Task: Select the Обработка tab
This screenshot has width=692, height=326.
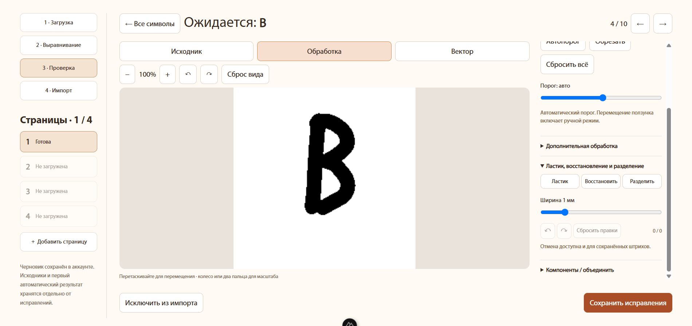Action: (x=324, y=51)
